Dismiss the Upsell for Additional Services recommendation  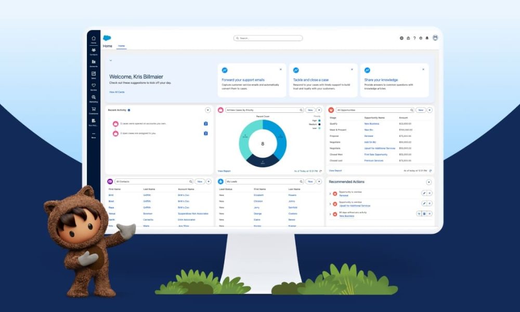(x=430, y=203)
